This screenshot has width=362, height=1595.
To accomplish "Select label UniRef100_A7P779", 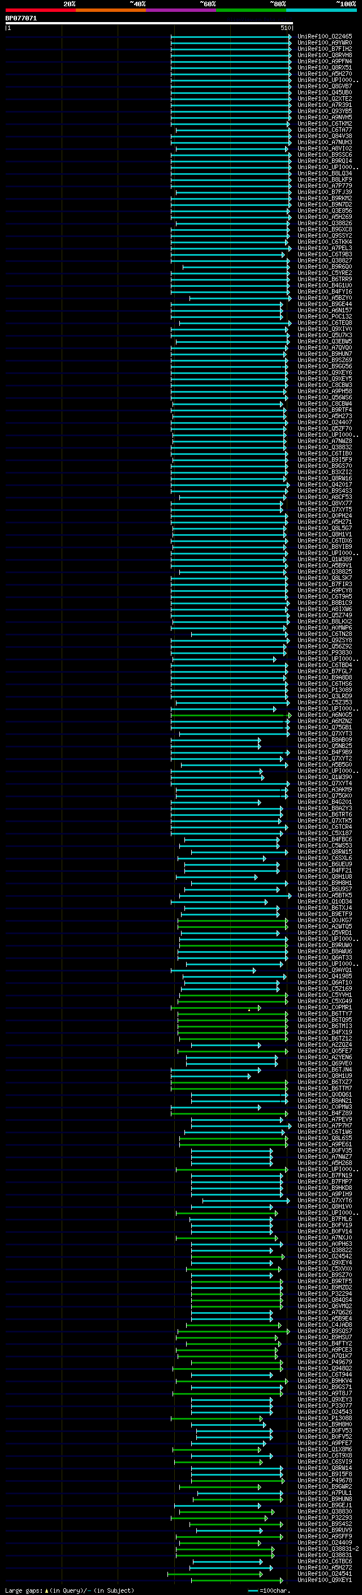I will coord(325,186).
